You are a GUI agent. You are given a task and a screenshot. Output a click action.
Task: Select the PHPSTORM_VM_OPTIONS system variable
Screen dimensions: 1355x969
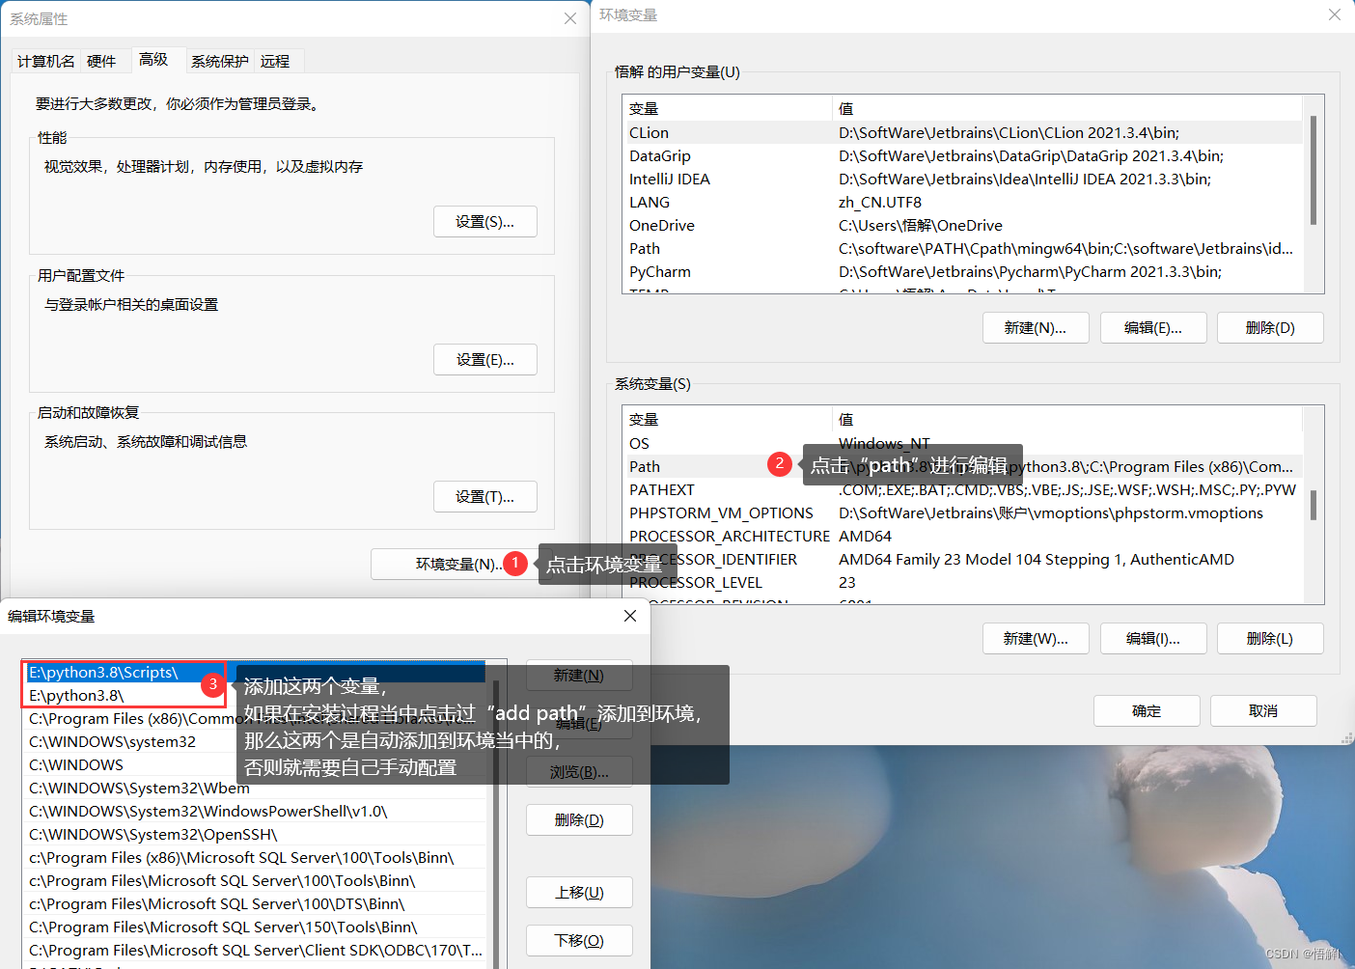(x=962, y=512)
